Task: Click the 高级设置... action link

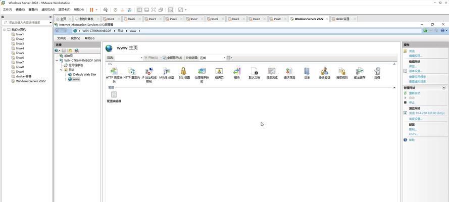Action: 415,119
